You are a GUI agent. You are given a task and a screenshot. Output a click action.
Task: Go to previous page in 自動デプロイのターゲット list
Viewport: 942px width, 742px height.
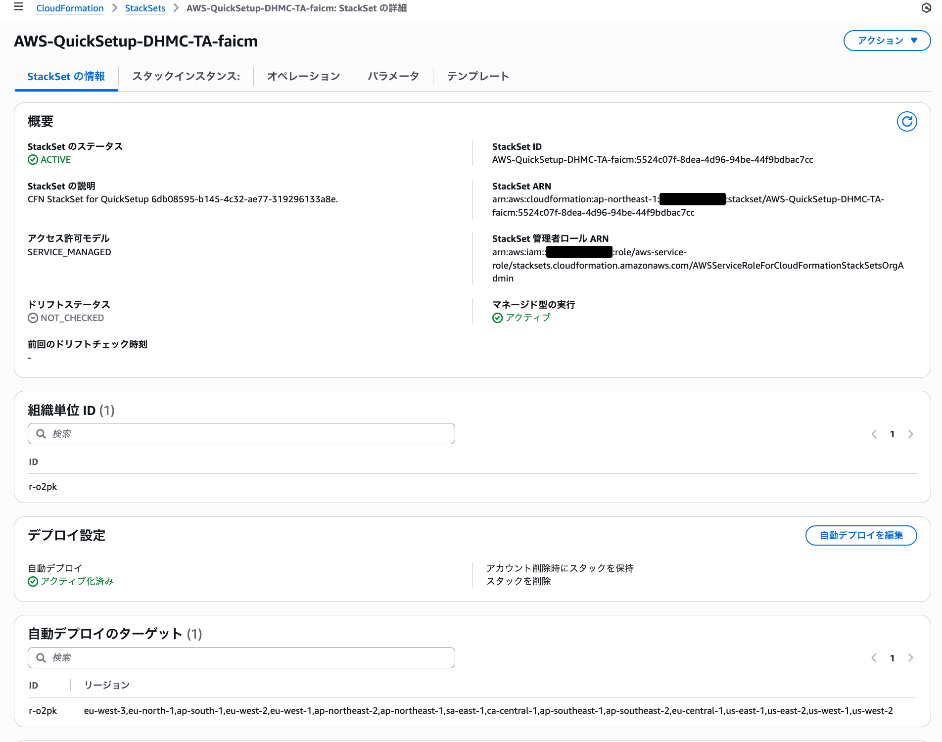coord(874,658)
